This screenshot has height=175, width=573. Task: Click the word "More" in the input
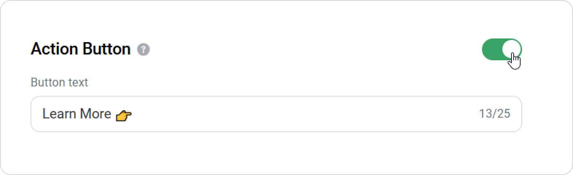click(95, 114)
